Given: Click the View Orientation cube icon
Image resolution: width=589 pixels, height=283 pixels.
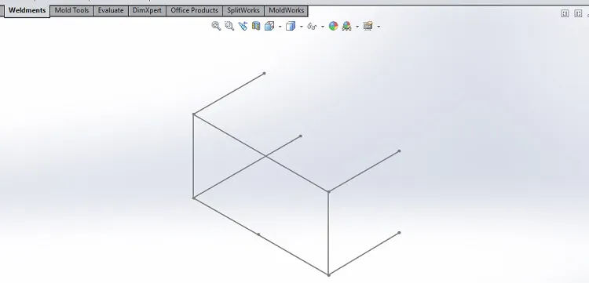Looking at the screenshot, I should click(269, 26).
